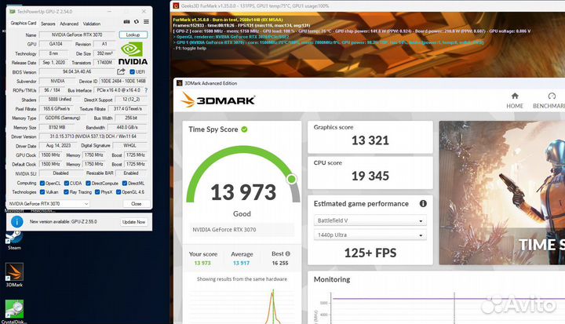Viewport: 565px width, 324px height.
Task: Open the GPU selector dropdown in GPU-Z
Action: [x=49, y=204]
